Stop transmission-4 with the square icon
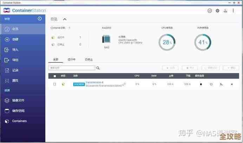Image resolution: width=243 pixels, height=143 pixels. [201, 84]
